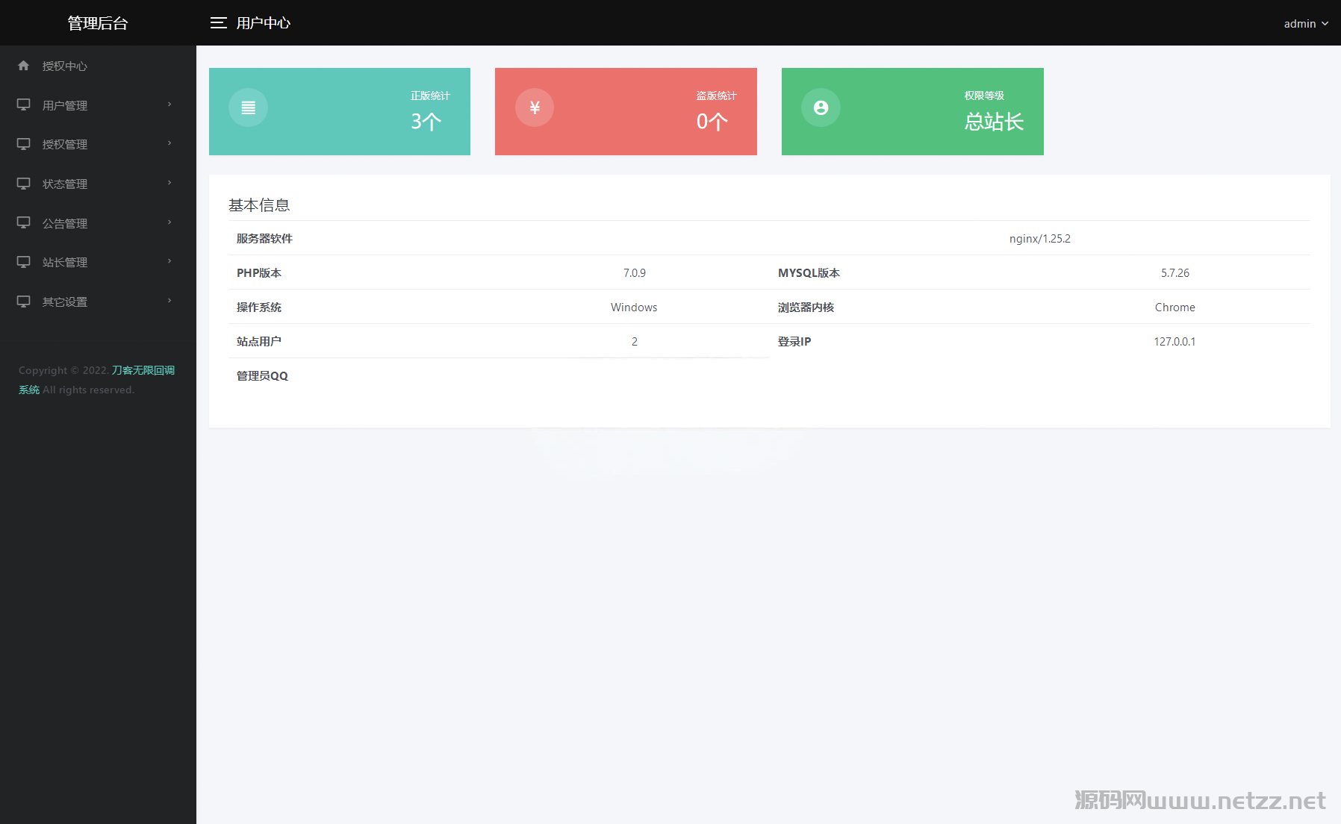
Task: Select the 其它设置 menu item
Action: 98,302
